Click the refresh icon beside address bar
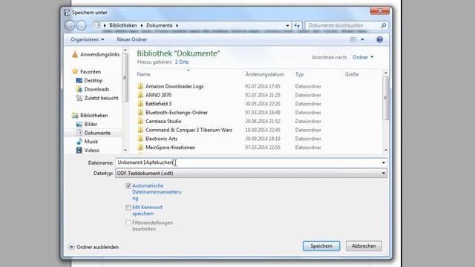Image resolution: width=475 pixels, height=267 pixels. [297, 25]
